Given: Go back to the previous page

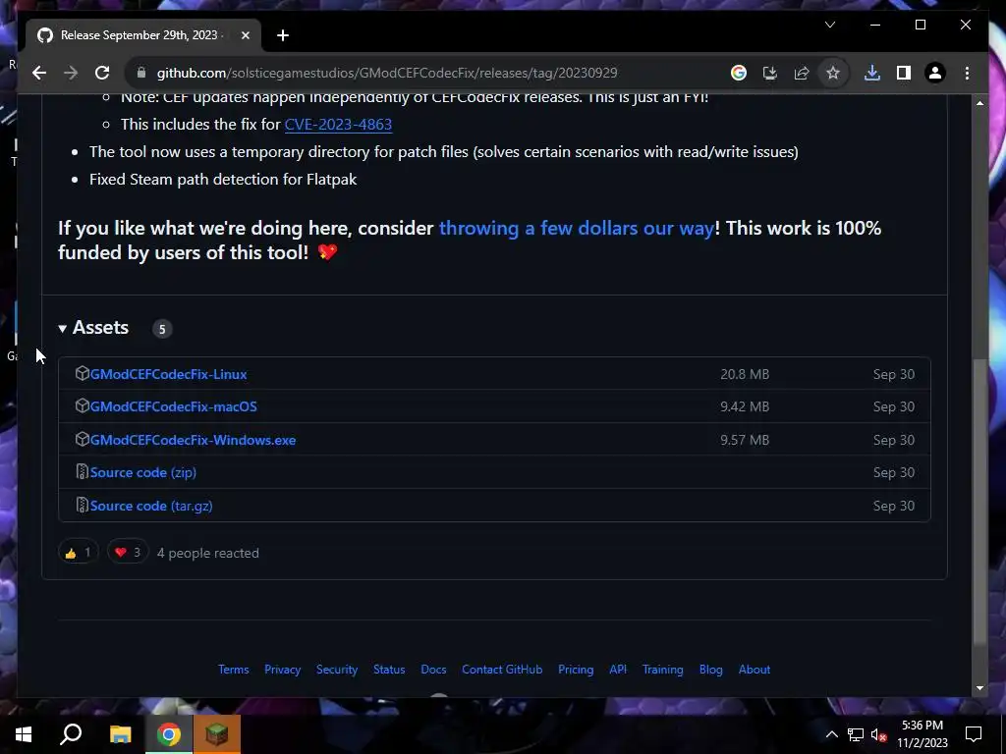Looking at the screenshot, I should click(x=39, y=73).
